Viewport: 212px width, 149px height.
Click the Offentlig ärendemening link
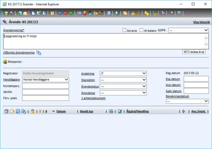tap(19, 53)
